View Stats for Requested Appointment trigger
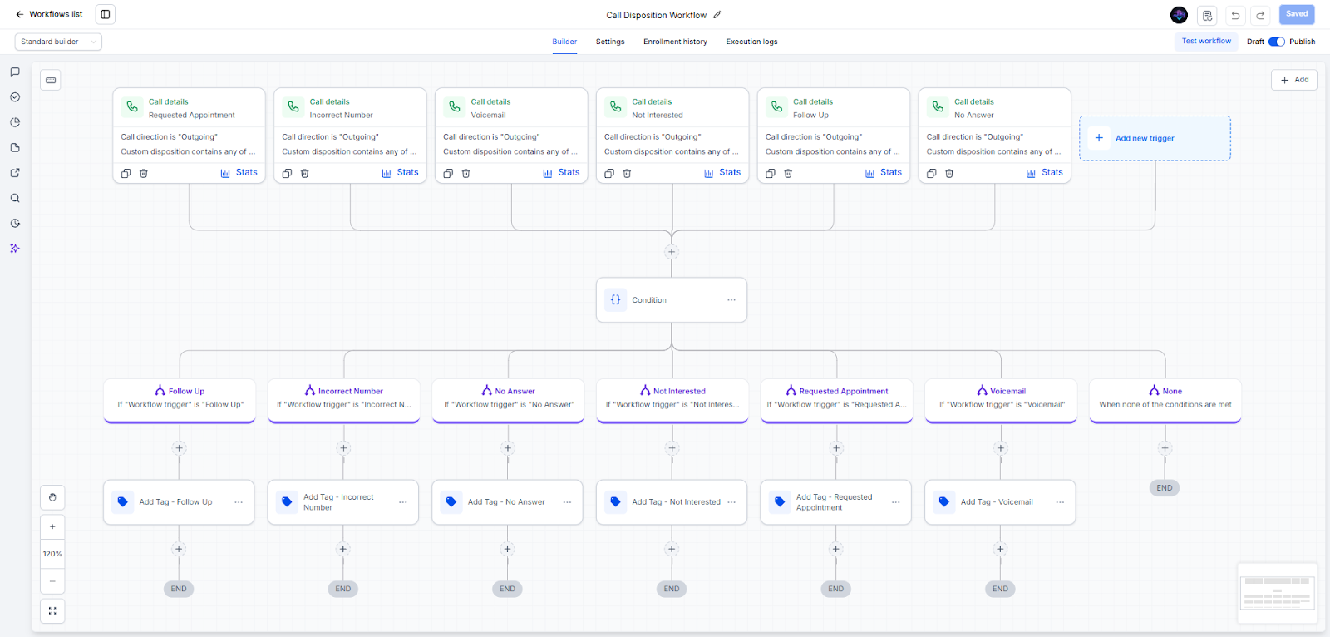 click(x=239, y=173)
